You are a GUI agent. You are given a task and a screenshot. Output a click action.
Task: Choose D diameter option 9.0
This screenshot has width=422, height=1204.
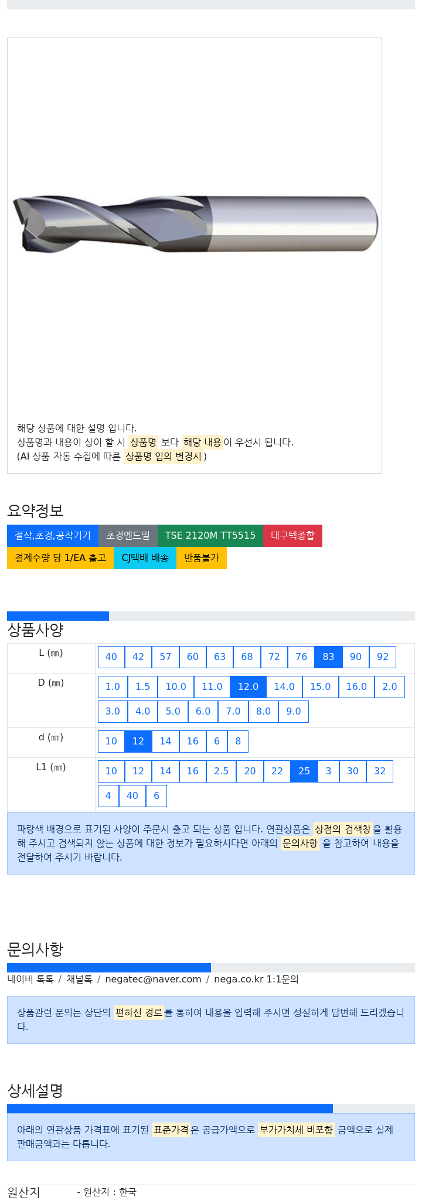[294, 711]
